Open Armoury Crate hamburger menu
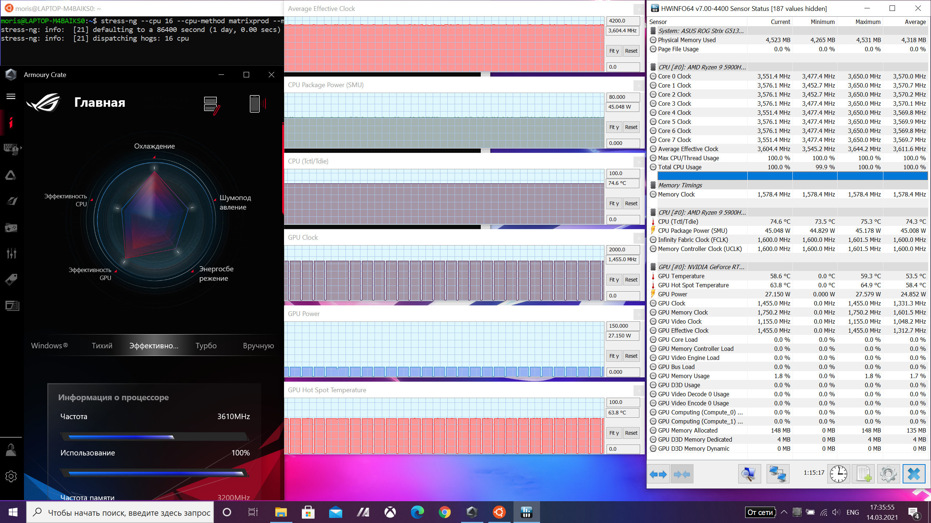931x523 pixels. [x=11, y=96]
